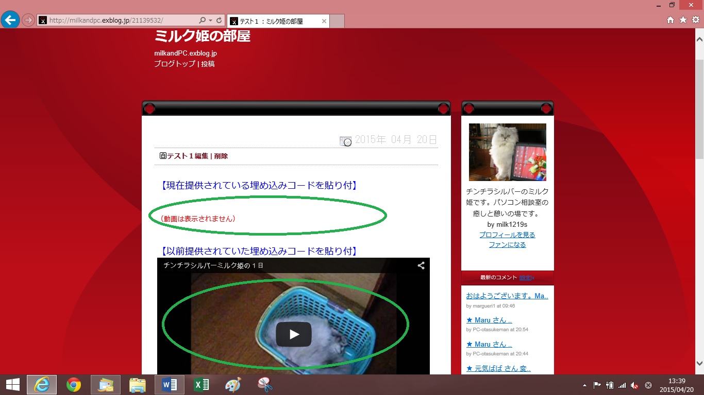Launch Google Chrome from taskbar
The image size is (704, 395).
[74, 385]
